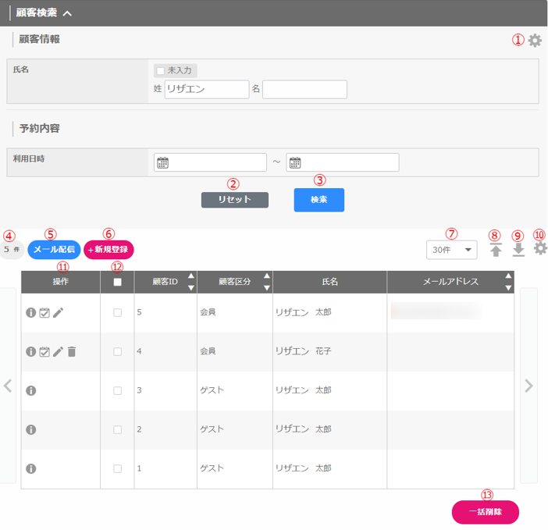Click the 顧客区分 column header
The height and width of the screenshot is (530, 548).
pos(234,282)
